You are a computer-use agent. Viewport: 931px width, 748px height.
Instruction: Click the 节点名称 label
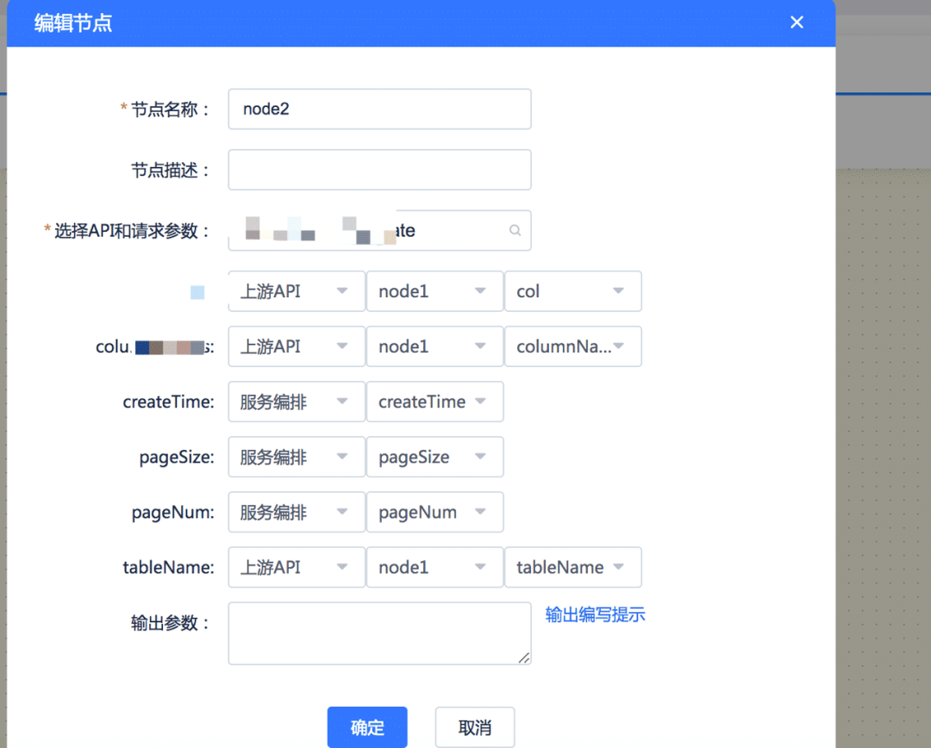[x=169, y=109]
